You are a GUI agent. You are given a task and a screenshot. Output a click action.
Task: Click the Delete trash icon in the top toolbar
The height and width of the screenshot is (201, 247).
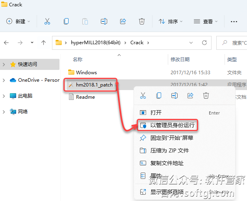[x=142, y=21]
